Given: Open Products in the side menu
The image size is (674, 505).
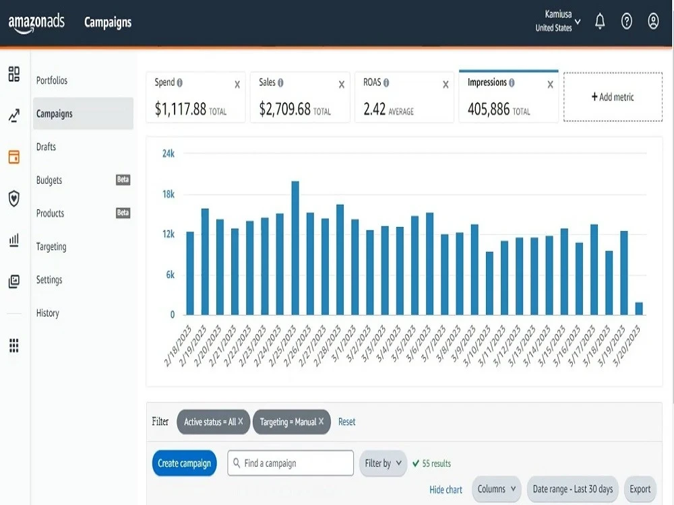Looking at the screenshot, I should click(50, 213).
